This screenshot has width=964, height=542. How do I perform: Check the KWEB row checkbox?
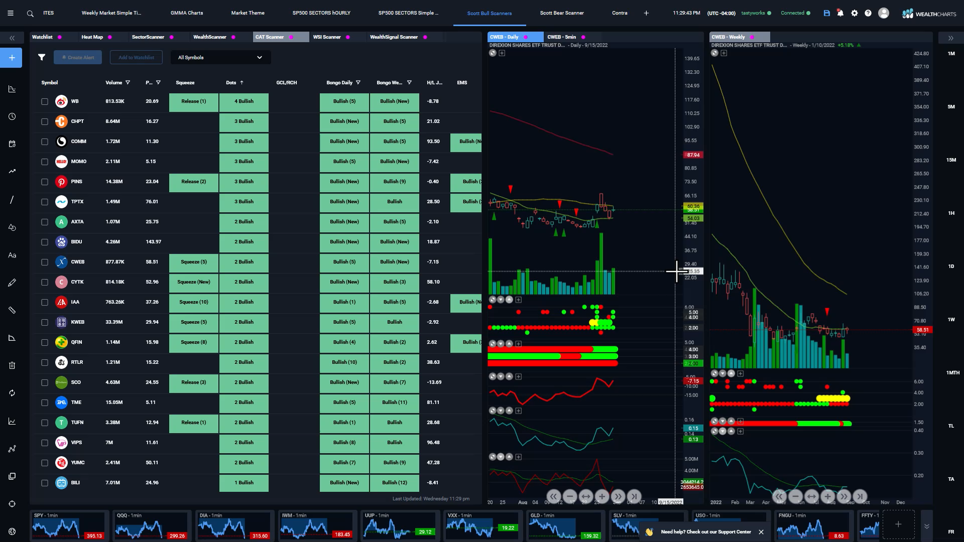click(45, 322)
